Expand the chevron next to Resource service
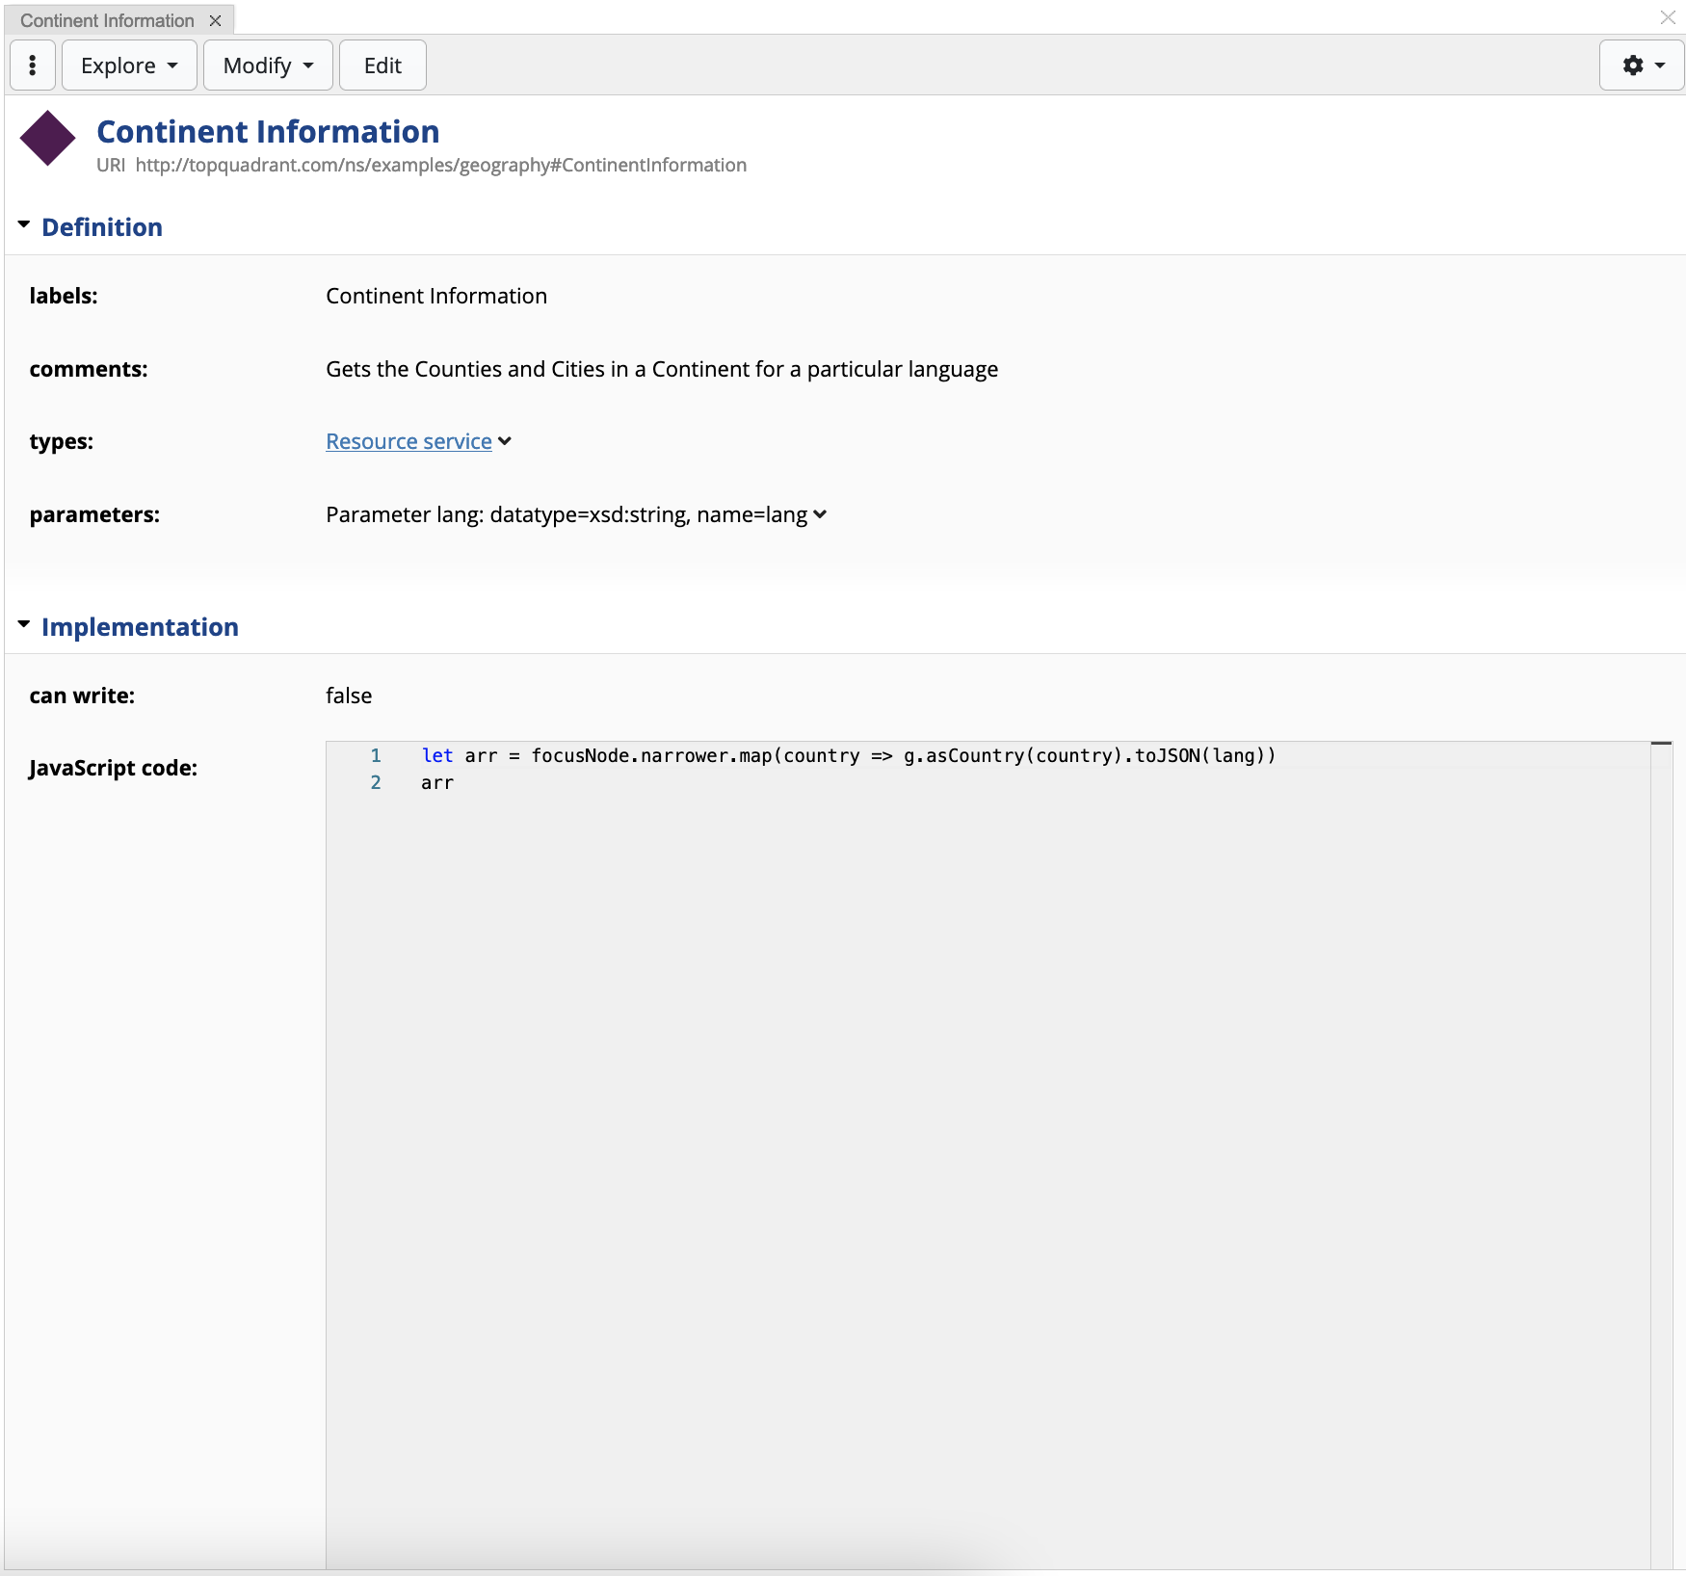Viewport: 1686px width, 1576px height. pos(505,441)
